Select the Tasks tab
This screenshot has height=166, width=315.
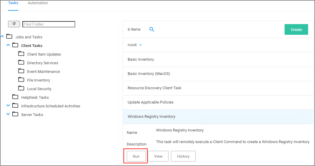pyautogui.click(x=13, y=3)
